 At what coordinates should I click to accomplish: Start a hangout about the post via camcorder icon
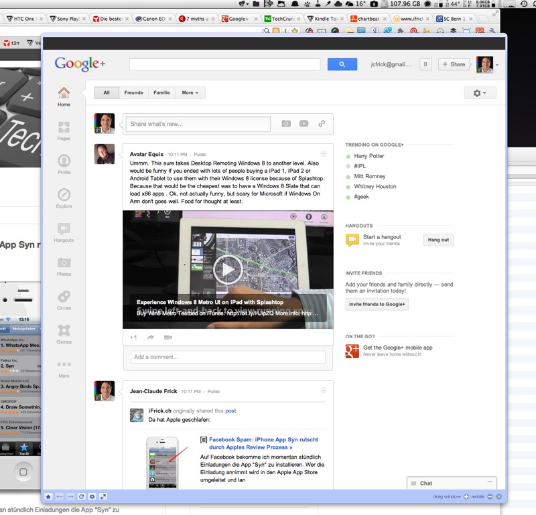pyautogui.click(x=168, y=337)
